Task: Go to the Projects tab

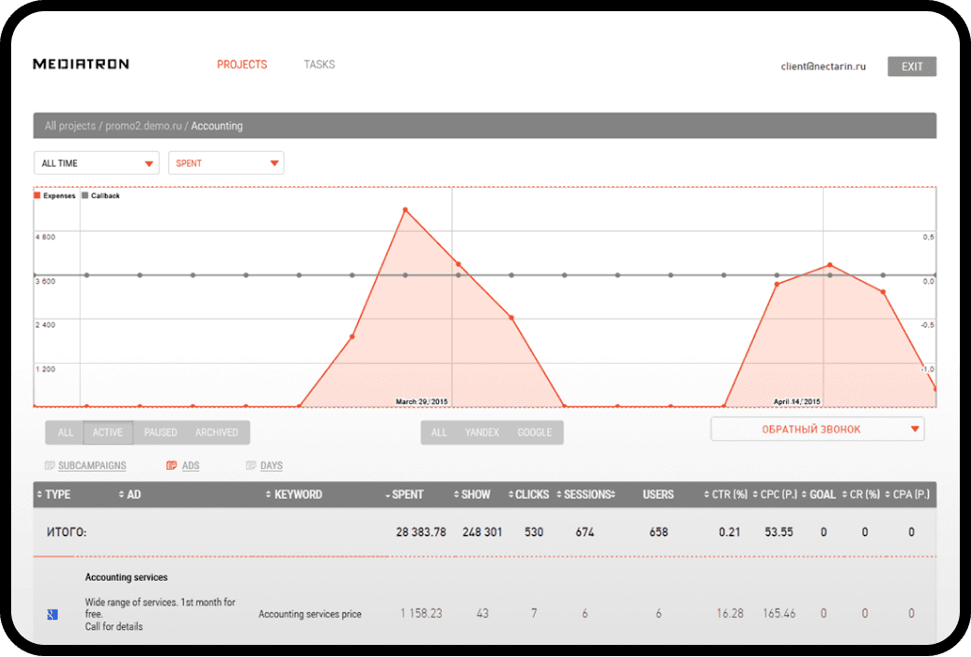Action: 242,64
